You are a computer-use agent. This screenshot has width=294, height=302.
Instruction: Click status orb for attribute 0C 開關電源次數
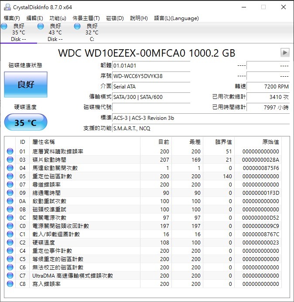coord(10,217)
